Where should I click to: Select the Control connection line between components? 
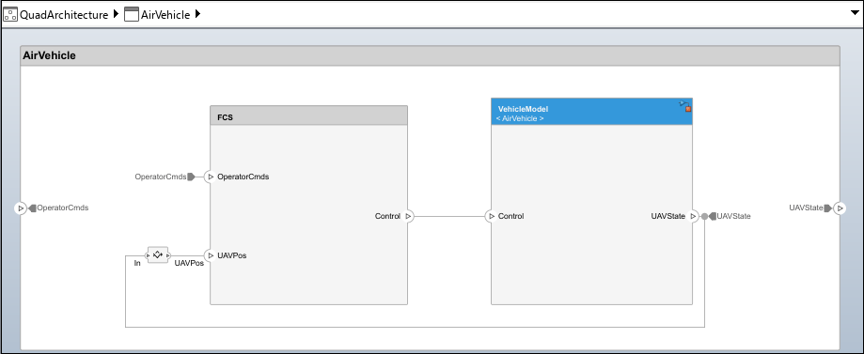point(449,216)
